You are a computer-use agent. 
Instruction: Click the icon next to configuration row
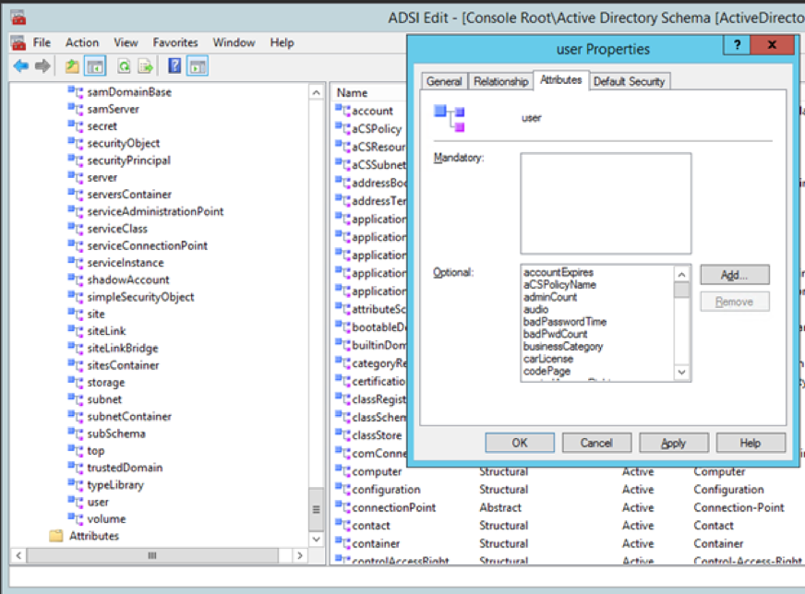point(342,490)
